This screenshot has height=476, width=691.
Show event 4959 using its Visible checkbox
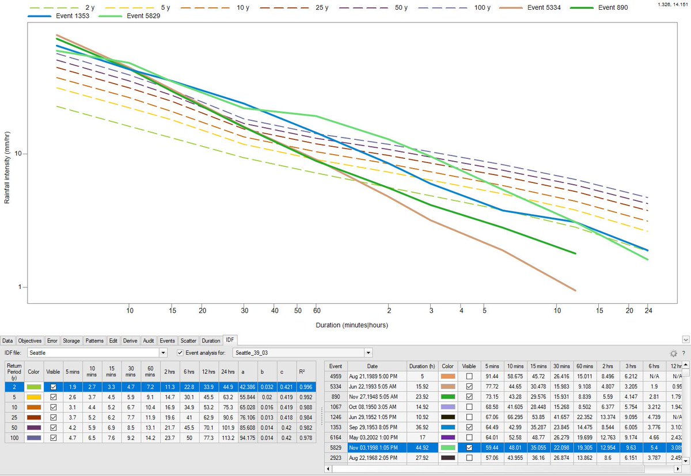pyautogui.click(x=469, y=376)
